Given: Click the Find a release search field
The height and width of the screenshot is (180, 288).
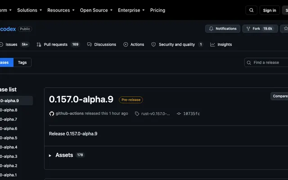Looking at the screenshot, I should coord(266,63).
